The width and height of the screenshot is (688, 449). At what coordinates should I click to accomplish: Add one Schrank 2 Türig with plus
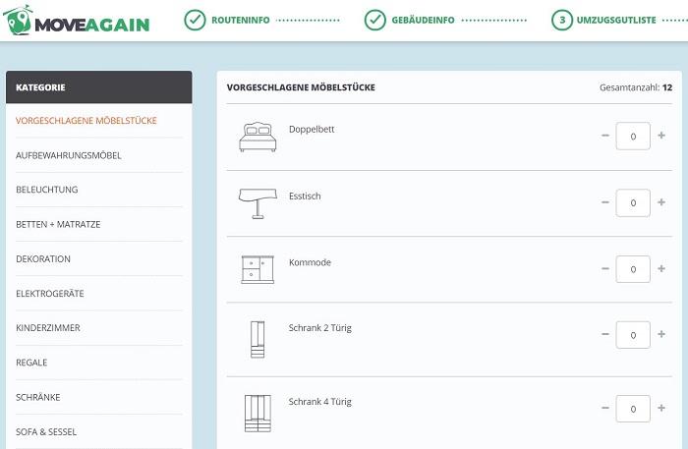[661, 334]
